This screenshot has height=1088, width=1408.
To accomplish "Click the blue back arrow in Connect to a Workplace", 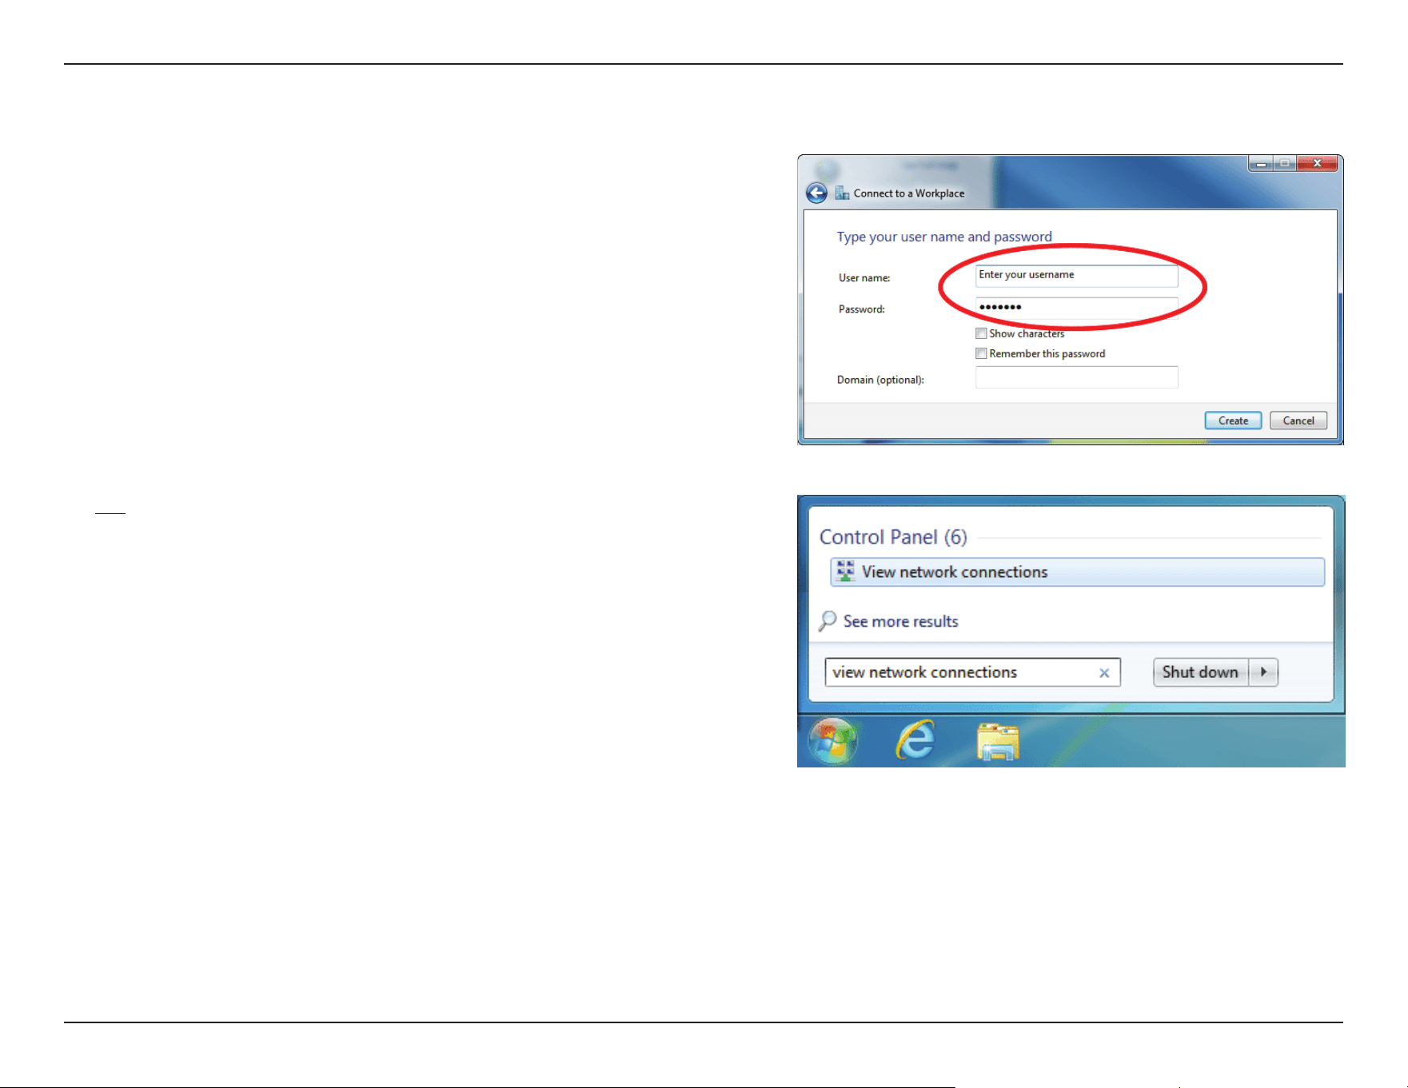I will coord(816,193).
